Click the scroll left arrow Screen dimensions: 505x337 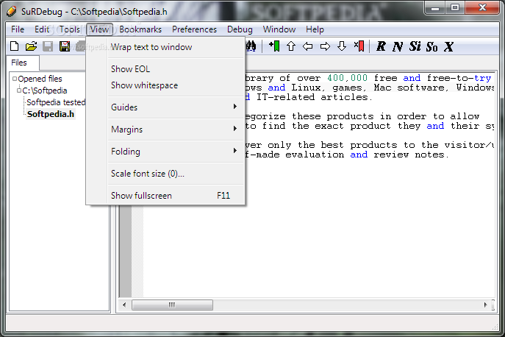click(x=124, y=305)
